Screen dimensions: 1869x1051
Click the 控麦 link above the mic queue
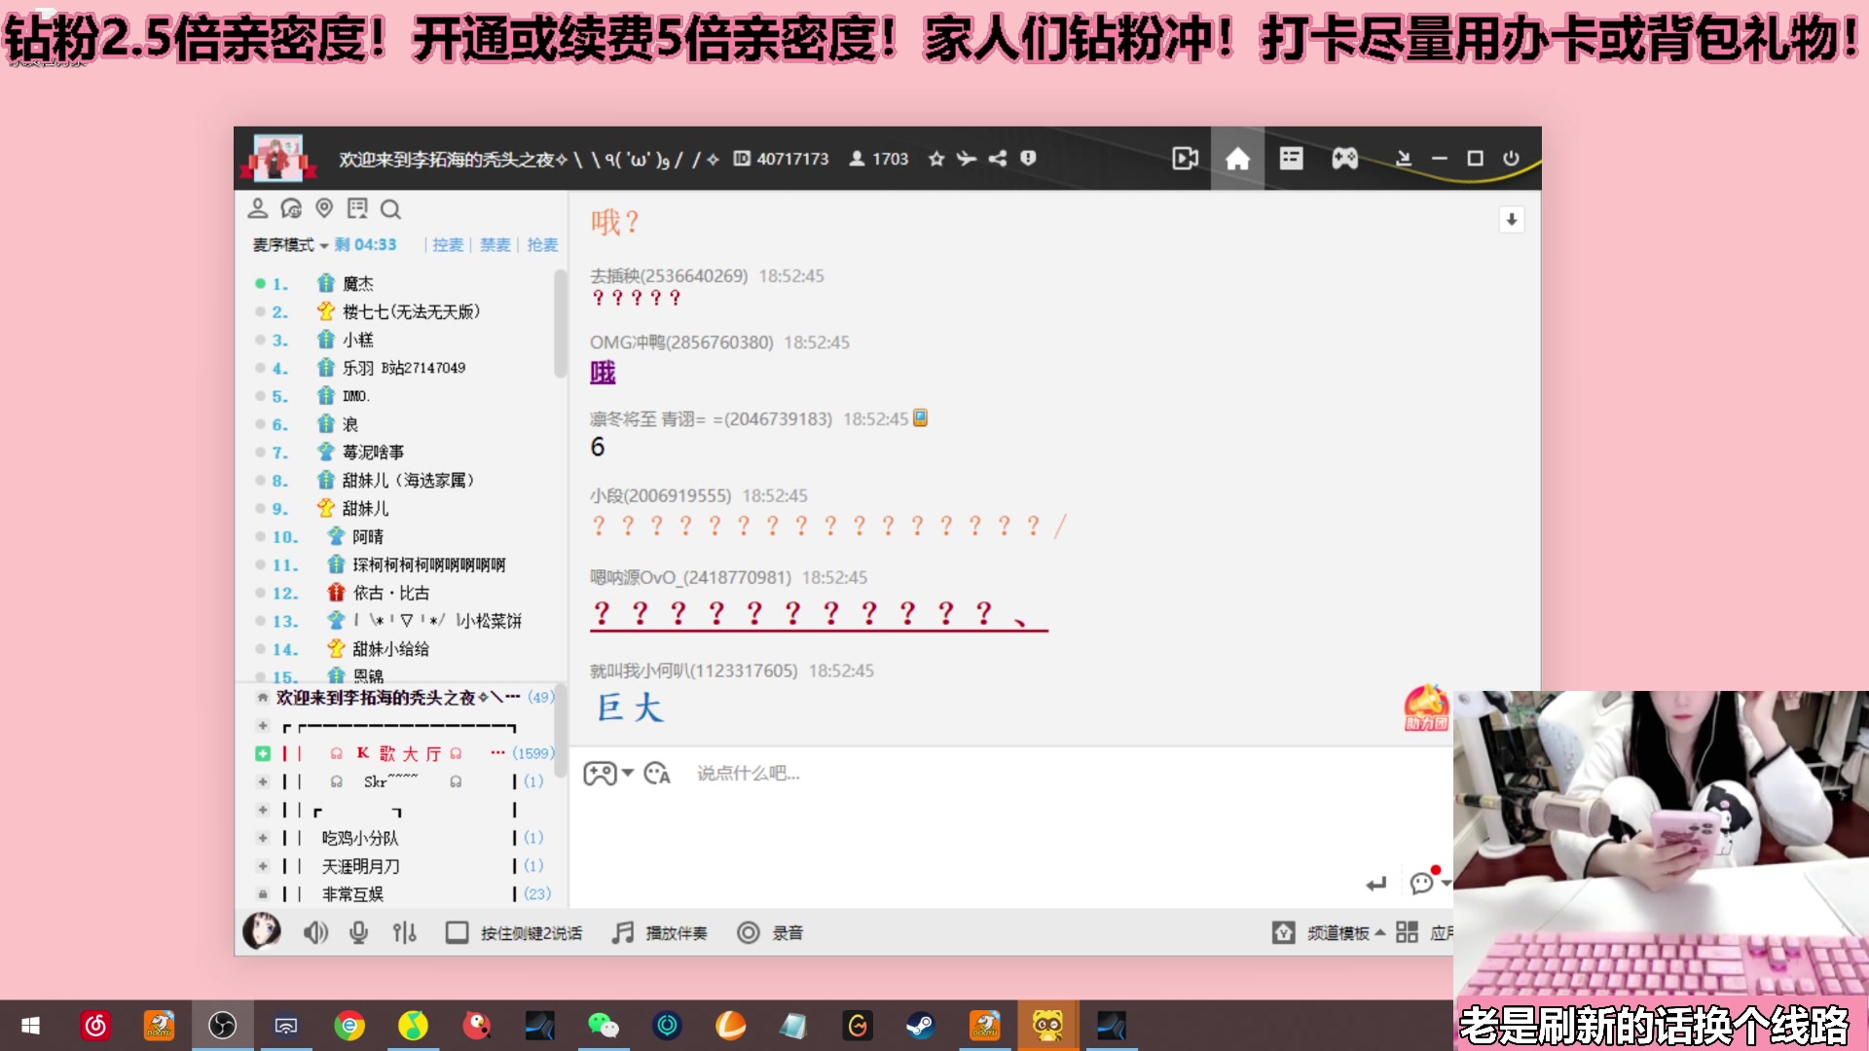pos(447,244)
